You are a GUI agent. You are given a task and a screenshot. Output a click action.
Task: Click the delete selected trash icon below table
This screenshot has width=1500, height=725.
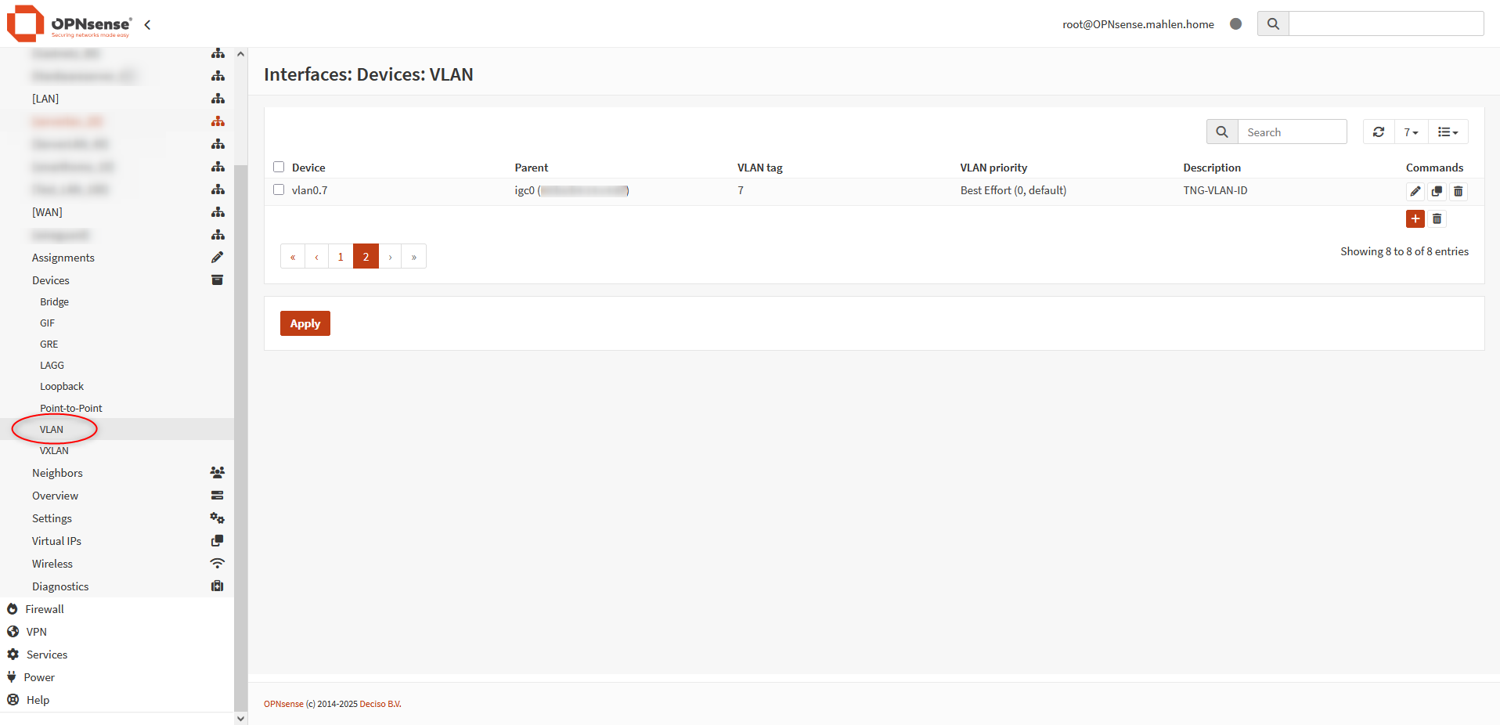point(1437,219)
